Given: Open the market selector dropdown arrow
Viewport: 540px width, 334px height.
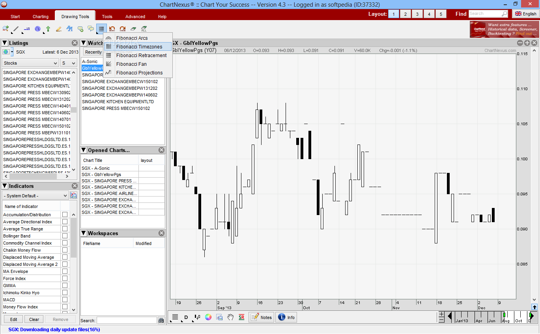Looking at the screenshot, I should coord(12,52).
